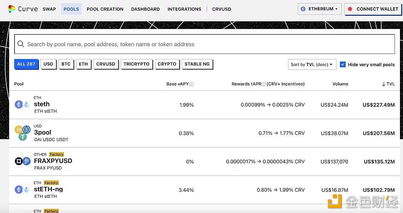403x213 pixels.
Task: Open the Sort by TVL dropdown
Action: 312,64
